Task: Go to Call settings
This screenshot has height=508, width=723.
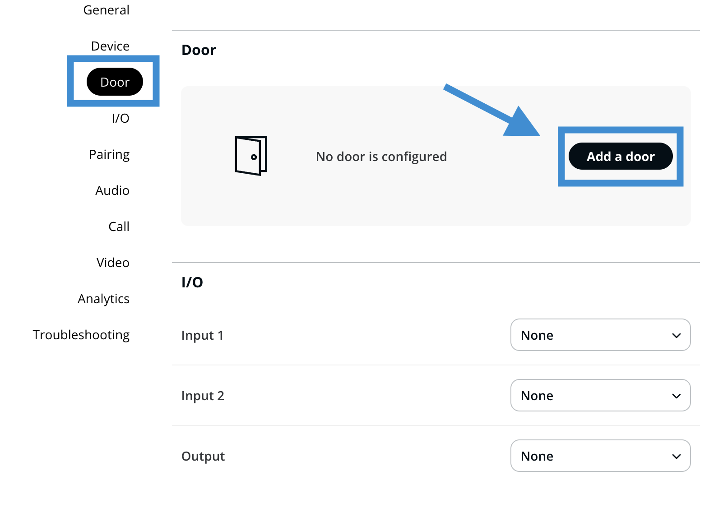Action: point(119,226)
